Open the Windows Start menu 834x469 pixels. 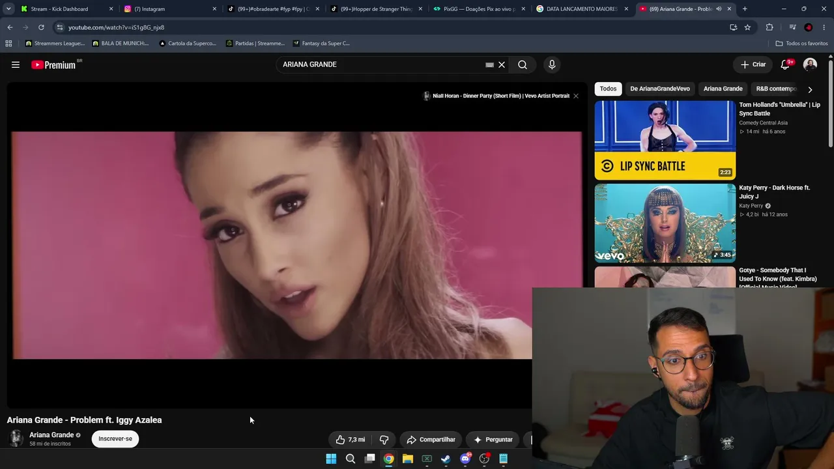331,459
